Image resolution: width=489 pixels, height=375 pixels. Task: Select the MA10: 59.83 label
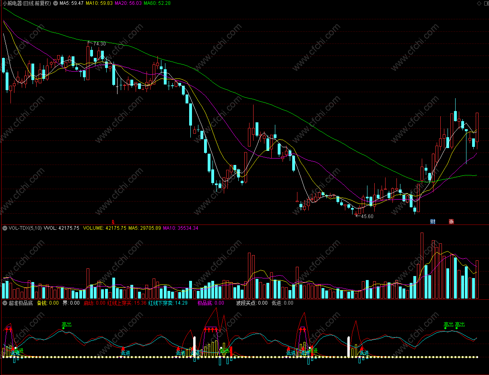tap(99, 3)
